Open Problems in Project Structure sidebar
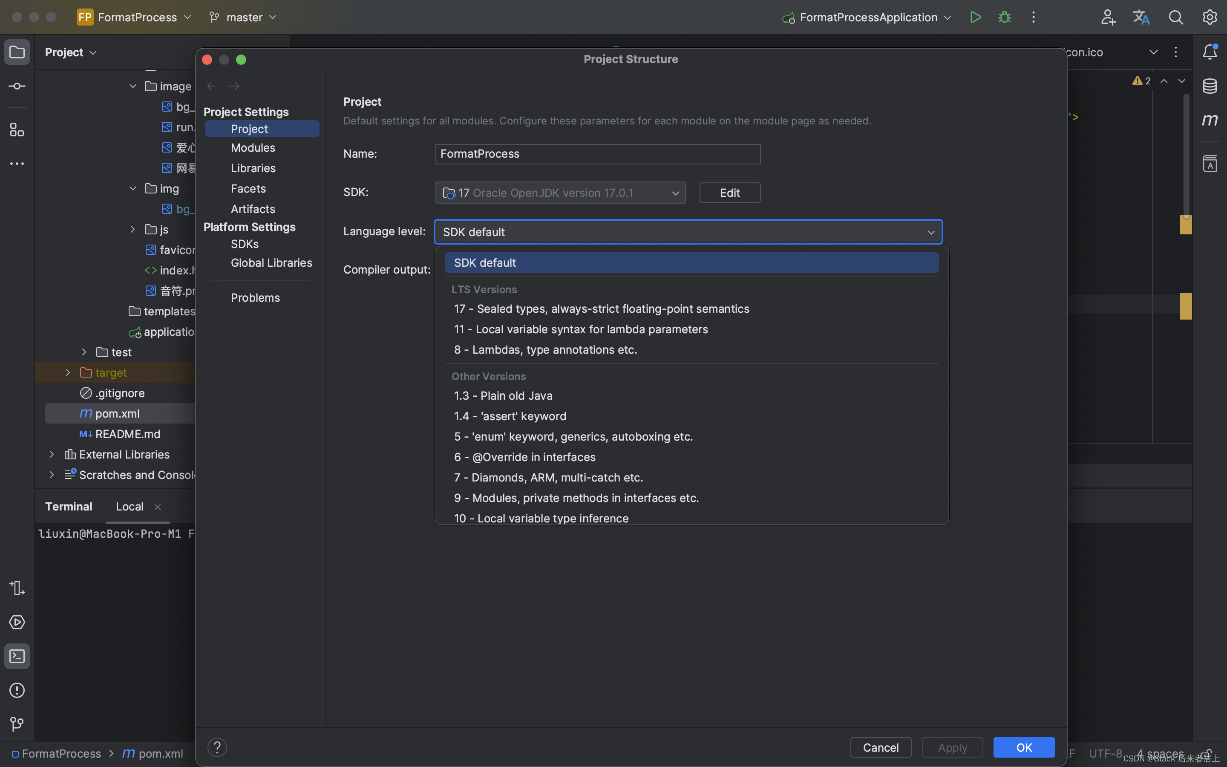 255,298
